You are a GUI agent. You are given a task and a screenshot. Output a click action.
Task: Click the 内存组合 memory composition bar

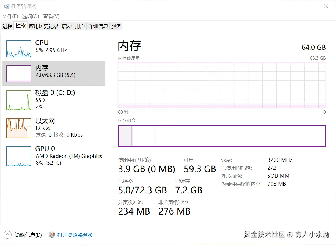[x=222, y=136]
